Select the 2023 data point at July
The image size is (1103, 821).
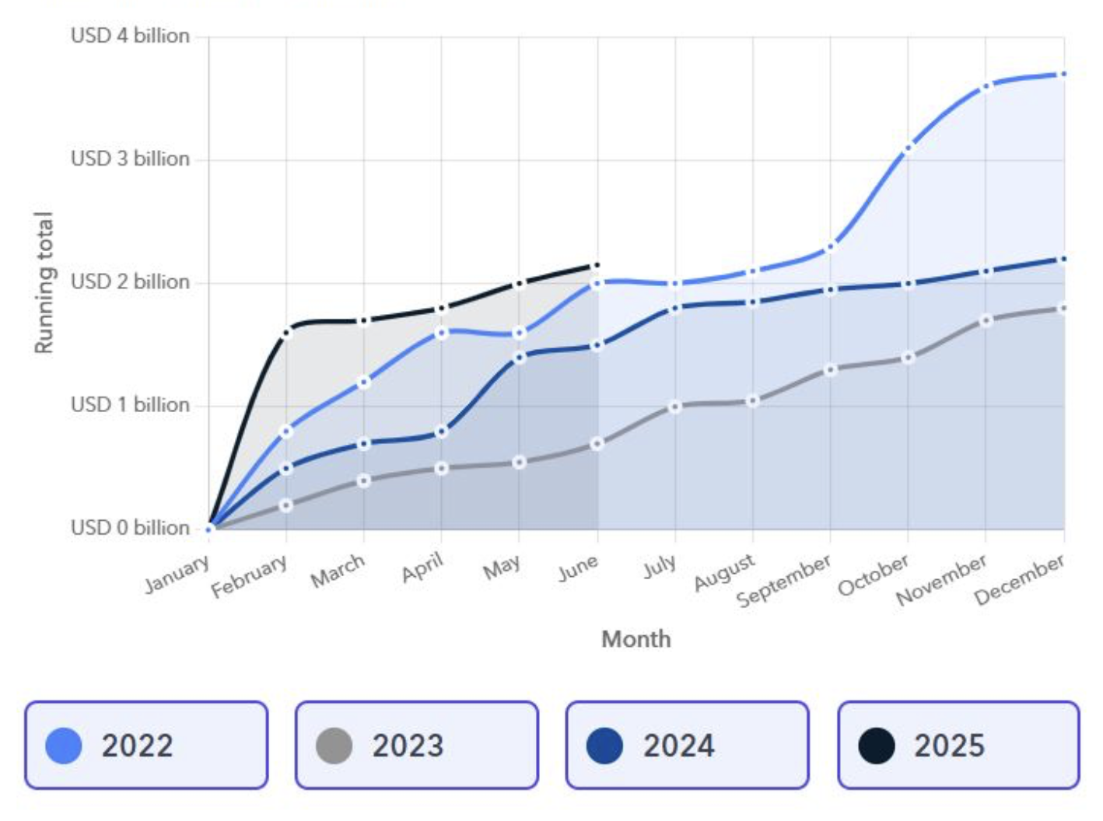point(675,407)
